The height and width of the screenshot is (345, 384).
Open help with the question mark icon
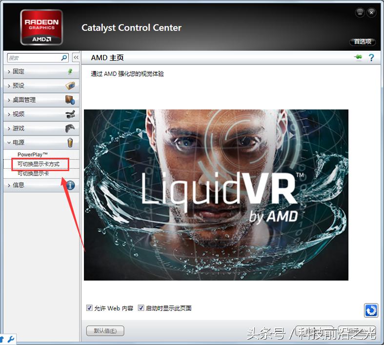[x=371, y=58]
